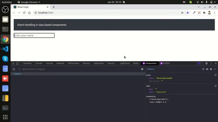The width and height of the screenshot is (218, 122).
Task: Toggle the bookmark star
Action: pyautogui.click(x=188, y=13)
